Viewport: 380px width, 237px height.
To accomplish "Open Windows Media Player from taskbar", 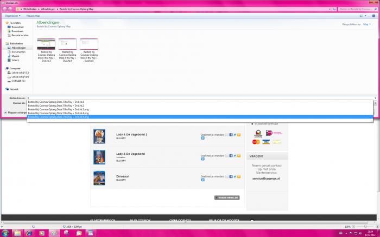I will pyautogui.click(x=42, y=233).
